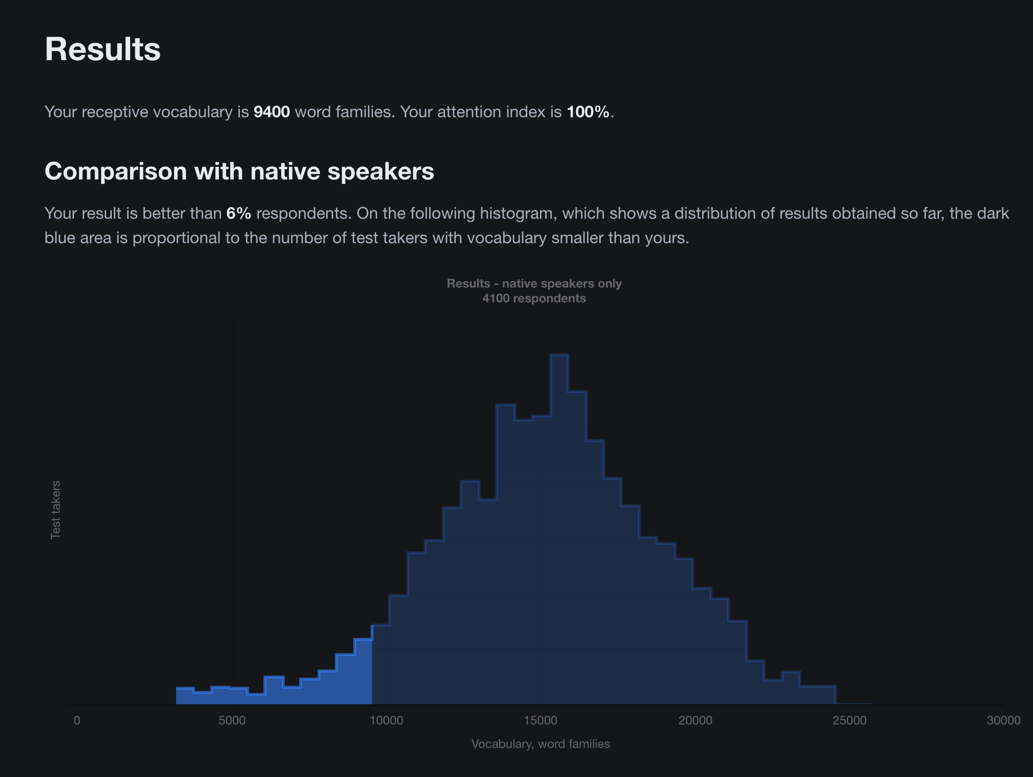1033x777 pixels.
Task: Click the 25000 x-axis tick label
Action: (x=850, y=720)
